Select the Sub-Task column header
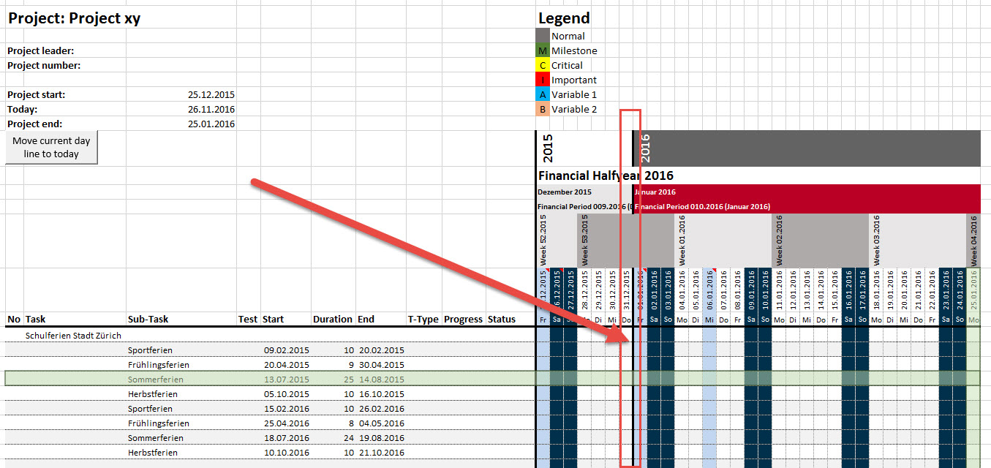This screenshot has height=468, width=991. (148, 319)
